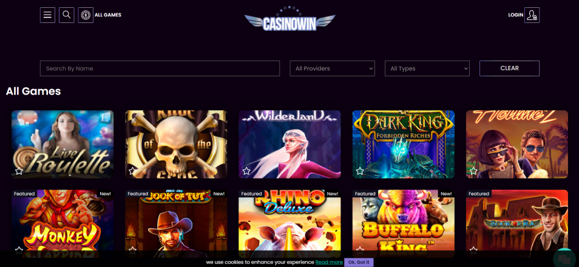Follow the Read more cookie link
This screenshot has height=267, width=579.
point(329,262)
